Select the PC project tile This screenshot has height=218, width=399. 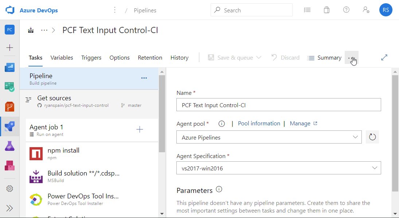tap(10, 30)
